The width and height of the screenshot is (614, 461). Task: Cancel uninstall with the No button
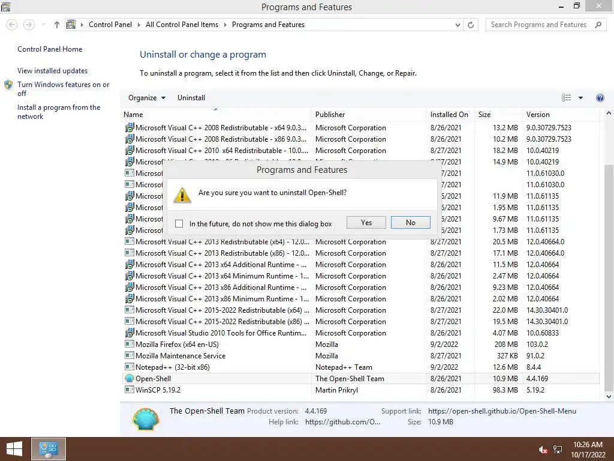click(x=410, y=223)
